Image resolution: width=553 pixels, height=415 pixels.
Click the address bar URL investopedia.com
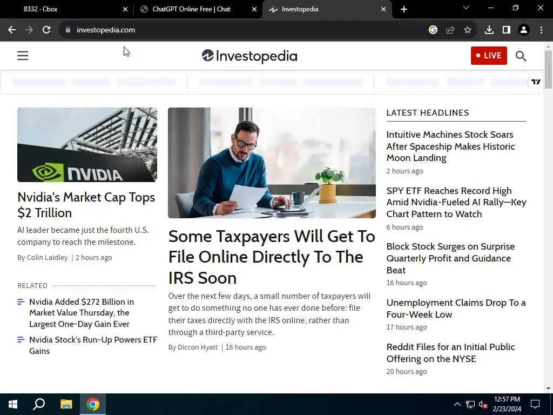pos(106,30)
